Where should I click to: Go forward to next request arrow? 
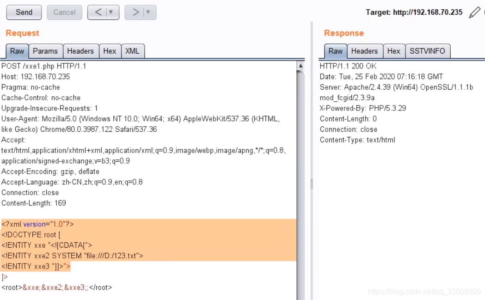pyautogui.click(x=135, y=12)
